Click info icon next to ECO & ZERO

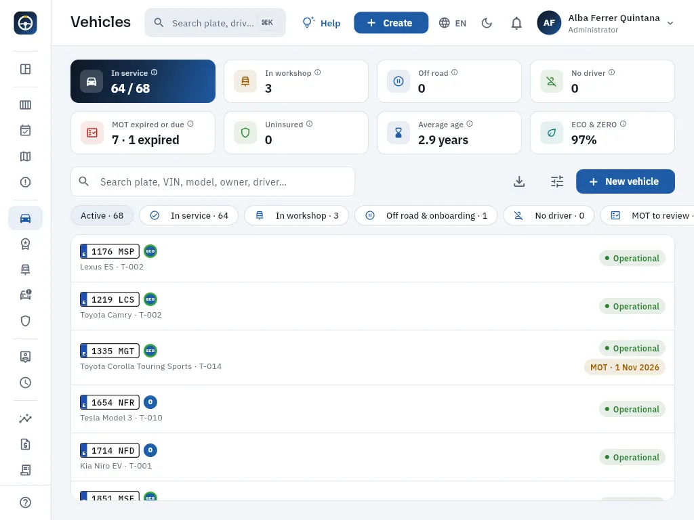pos(623,124)
